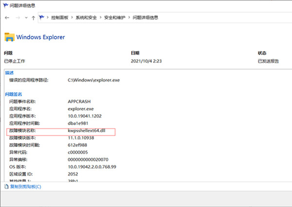Select date 2021/10/4 2:23
Viewport: 292px width, 207px height.
[146, 61]
